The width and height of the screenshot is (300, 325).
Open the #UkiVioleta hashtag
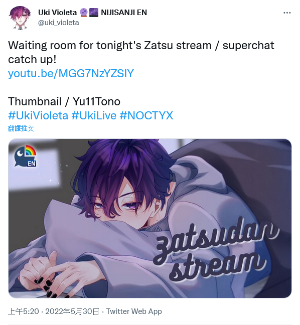click(x=38, y=115)
